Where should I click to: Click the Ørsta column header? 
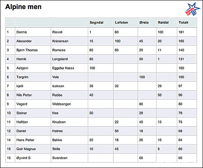144,22
